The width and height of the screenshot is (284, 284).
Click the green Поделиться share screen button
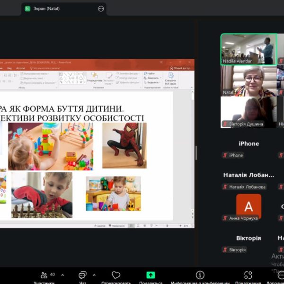[151, 275]
